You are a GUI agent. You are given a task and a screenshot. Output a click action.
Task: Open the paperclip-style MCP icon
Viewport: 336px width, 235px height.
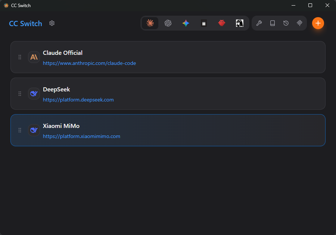[299, 23]
